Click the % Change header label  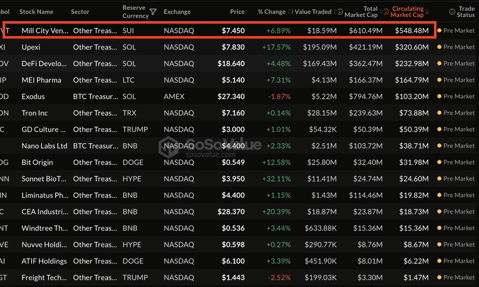[x=271, y=12]
